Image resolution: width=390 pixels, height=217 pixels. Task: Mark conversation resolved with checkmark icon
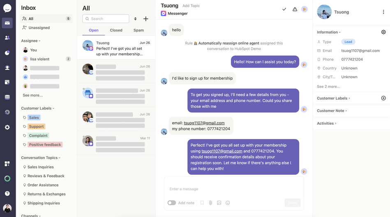tap(284, 9)
